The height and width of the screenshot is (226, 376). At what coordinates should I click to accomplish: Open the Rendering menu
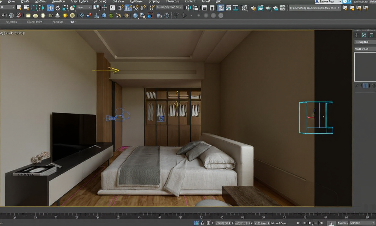pos(100,1)
